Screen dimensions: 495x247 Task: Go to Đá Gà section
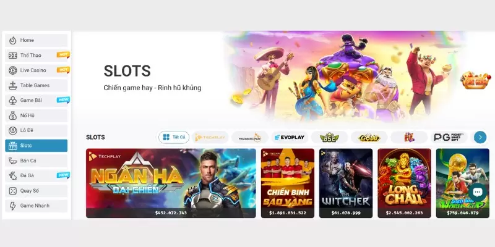pyautogui.click(x=37, y=175)
